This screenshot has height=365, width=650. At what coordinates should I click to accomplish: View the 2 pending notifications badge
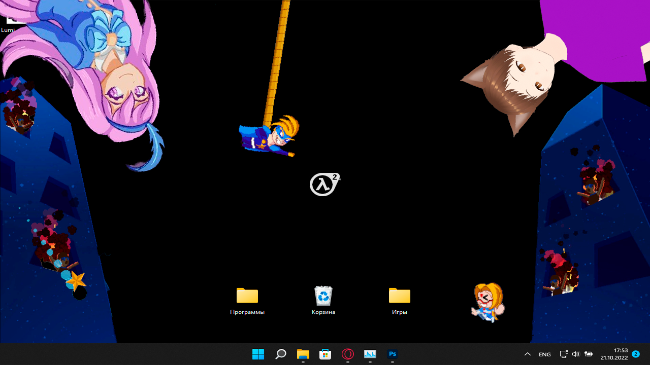coord(636,354)
